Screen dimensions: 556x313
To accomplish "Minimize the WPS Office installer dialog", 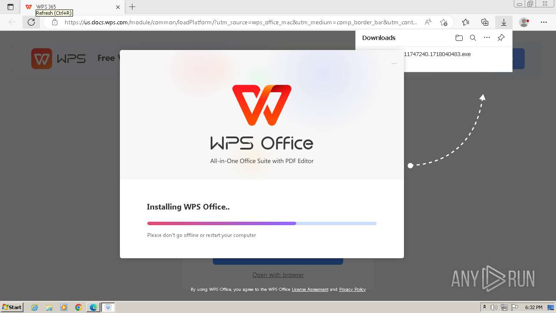I will tap(394, 63).
